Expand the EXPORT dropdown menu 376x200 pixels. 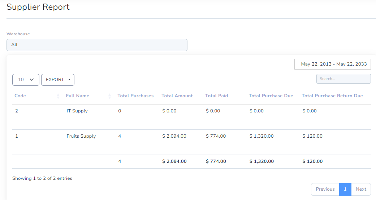coord(58,80)
